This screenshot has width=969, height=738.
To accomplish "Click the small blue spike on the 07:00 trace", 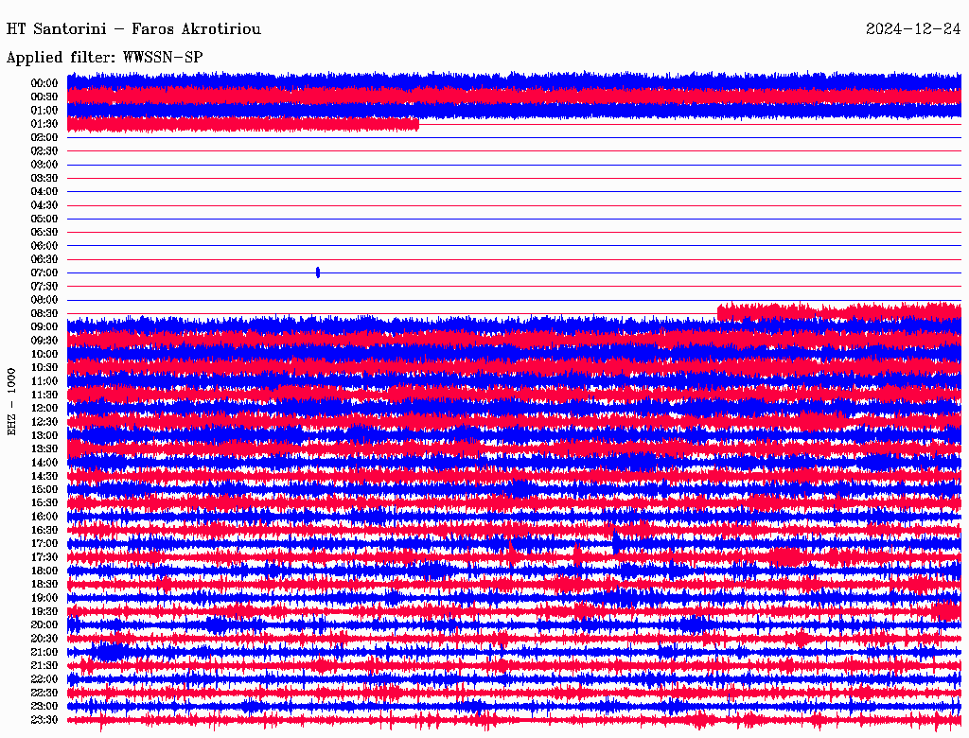I will pyautogui.click(x=318, y=272).
